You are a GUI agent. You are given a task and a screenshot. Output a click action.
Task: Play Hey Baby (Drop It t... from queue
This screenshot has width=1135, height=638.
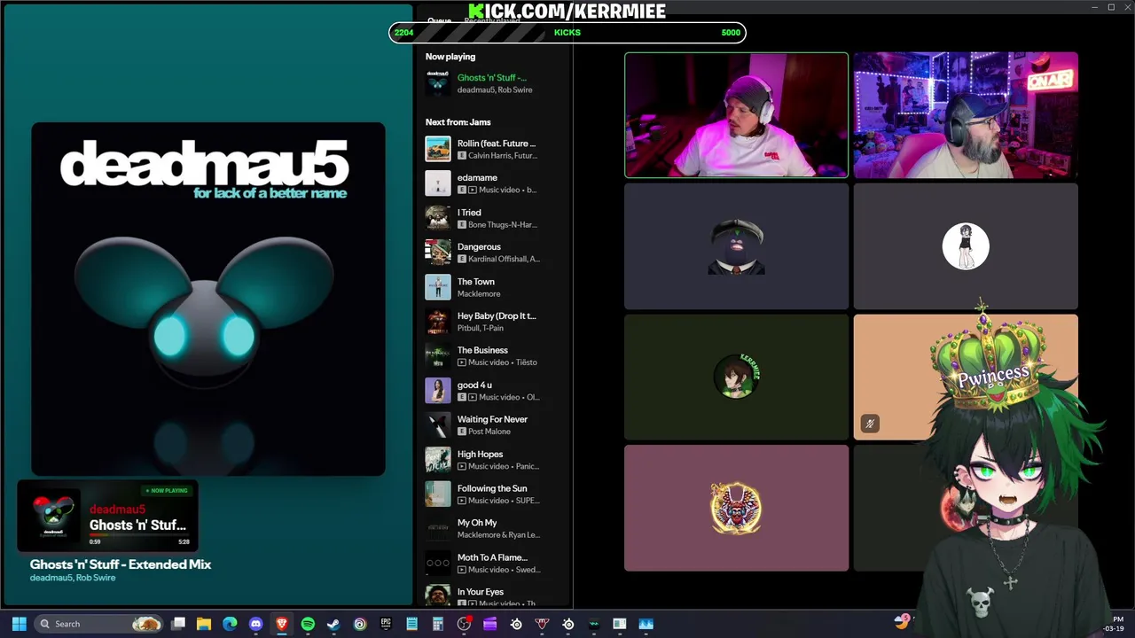coord(493,322)
